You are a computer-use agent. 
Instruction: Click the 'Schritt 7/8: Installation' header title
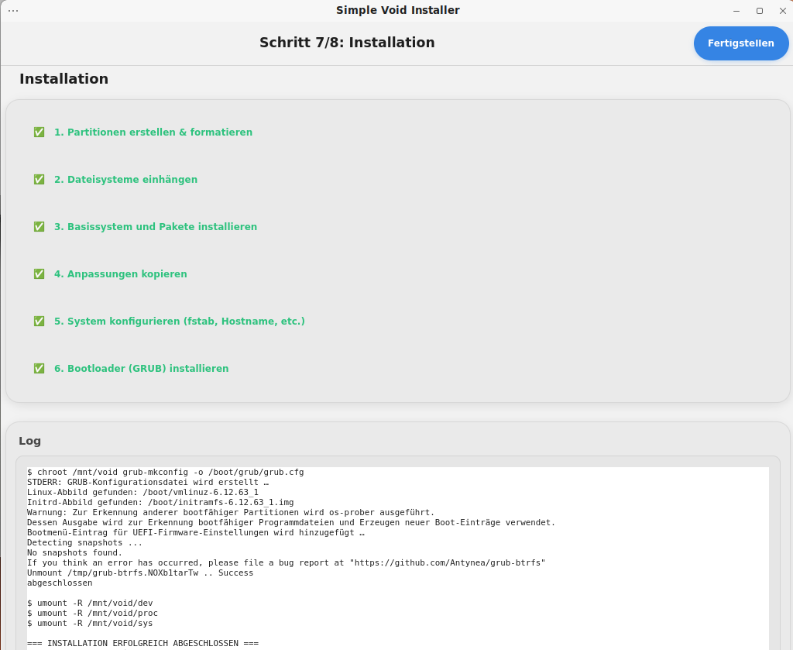click(x=347, y=43)
